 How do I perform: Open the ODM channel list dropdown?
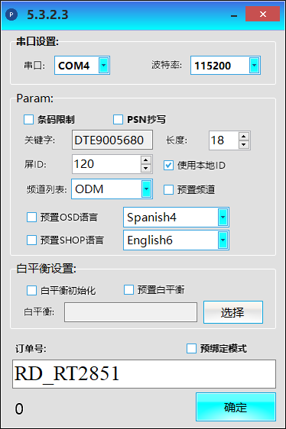(x=146, y=189)
